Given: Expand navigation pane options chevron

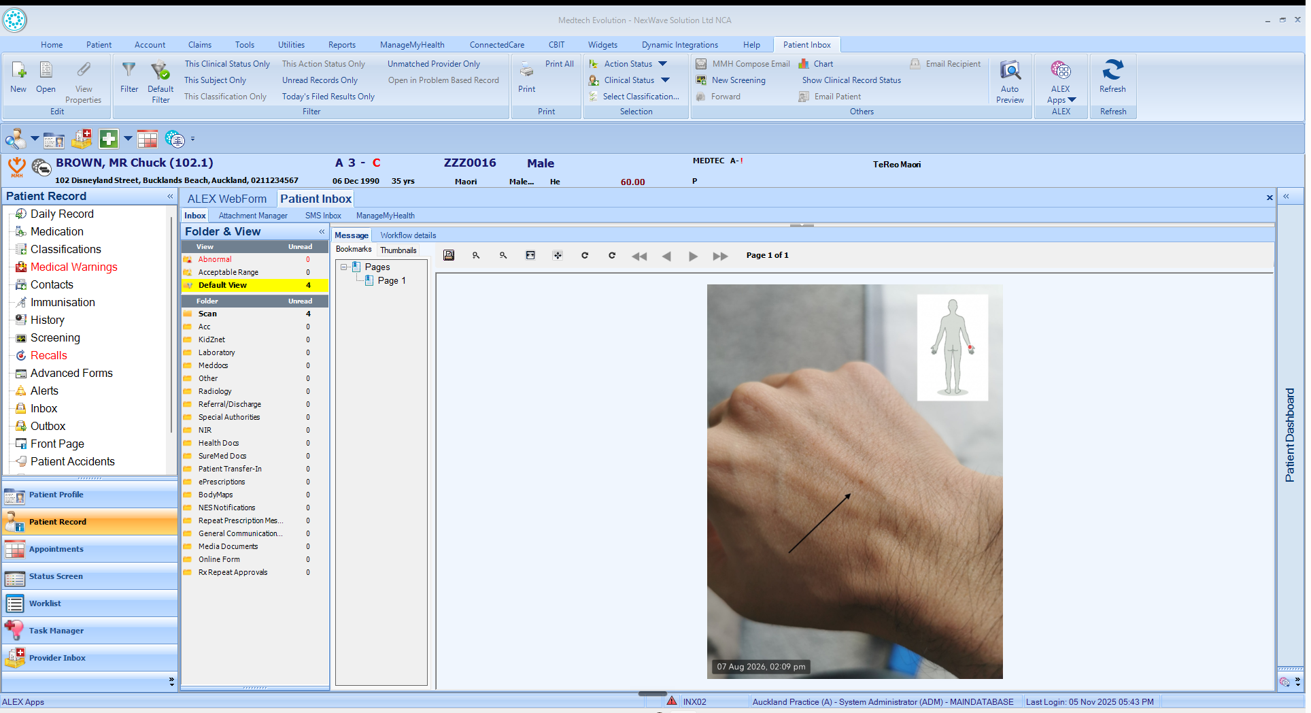Looking at the screenshot, I should coord(171,680).
